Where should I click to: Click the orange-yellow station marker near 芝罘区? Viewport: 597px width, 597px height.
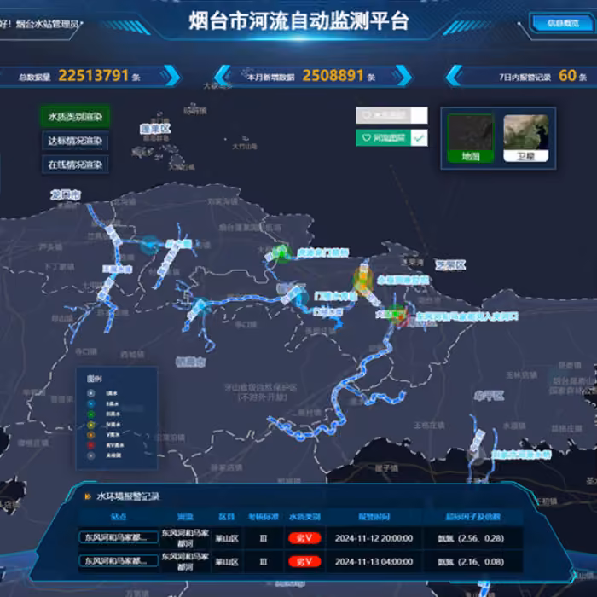click(x=362, y=280)
